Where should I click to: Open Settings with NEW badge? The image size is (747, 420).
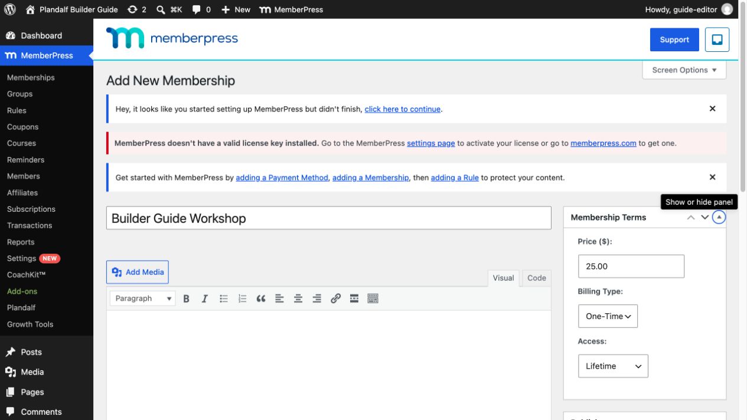33,258
